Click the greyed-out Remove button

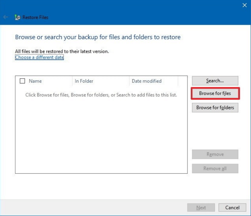point(215,154)
